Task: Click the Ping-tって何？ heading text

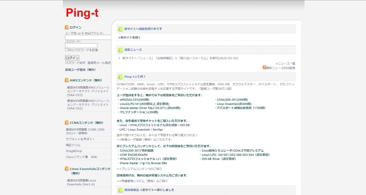Action: click(x=135, y=77)
